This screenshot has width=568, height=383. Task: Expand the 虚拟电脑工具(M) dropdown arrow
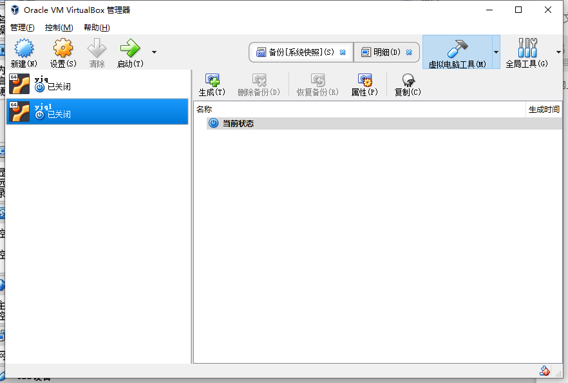click(x=497, y=52)
